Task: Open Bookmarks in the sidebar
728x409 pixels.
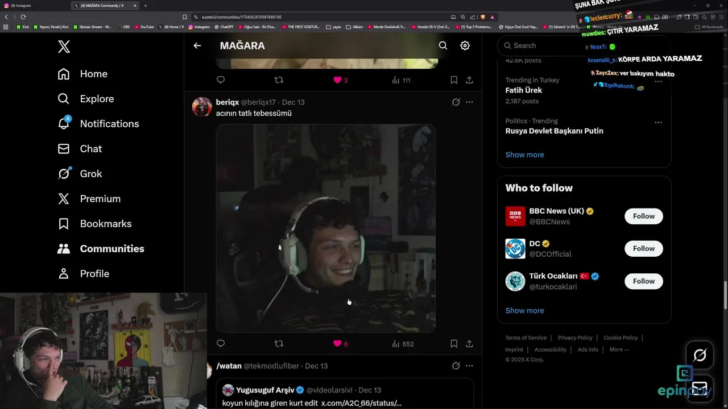Action: (94, 224)
